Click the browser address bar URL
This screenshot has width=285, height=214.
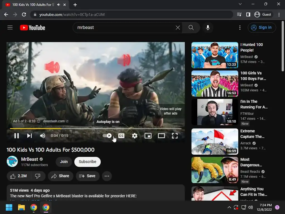72,14
